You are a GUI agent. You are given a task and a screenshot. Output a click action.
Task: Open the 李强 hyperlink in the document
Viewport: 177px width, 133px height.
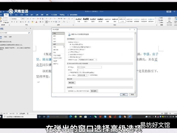146,54
